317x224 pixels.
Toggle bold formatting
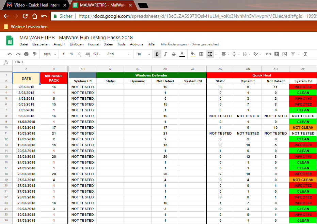click(157, 54)
